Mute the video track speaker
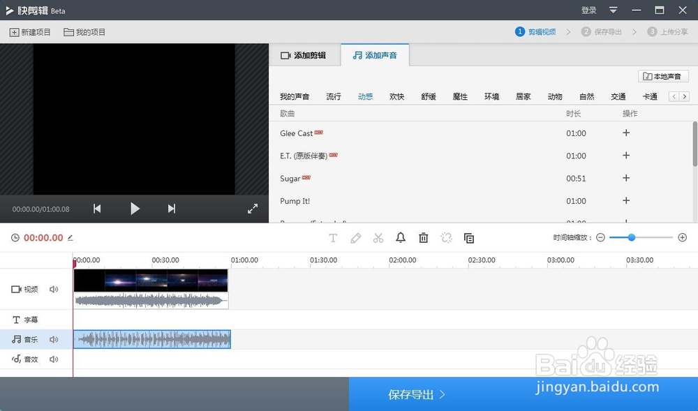Viewport: 698px width, 411px height. 54,290
